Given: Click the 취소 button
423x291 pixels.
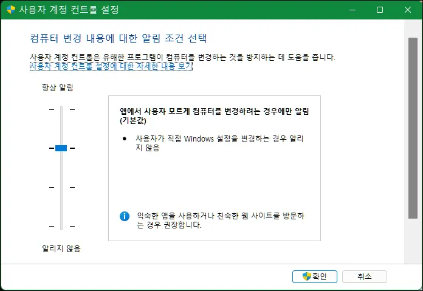Looking at the screenshot, I should [x=365, y=276].
